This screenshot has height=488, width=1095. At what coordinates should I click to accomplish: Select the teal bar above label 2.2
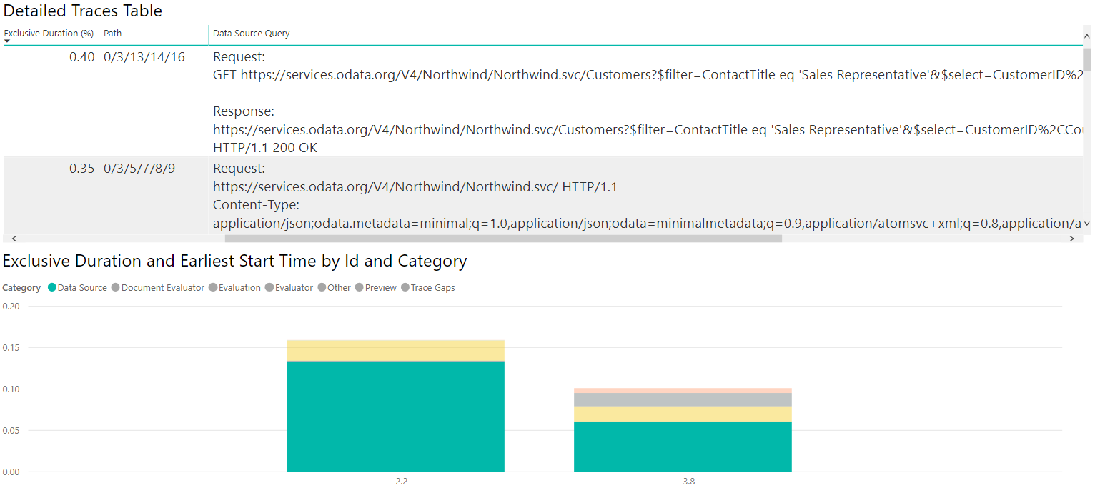tap(395, 418)
